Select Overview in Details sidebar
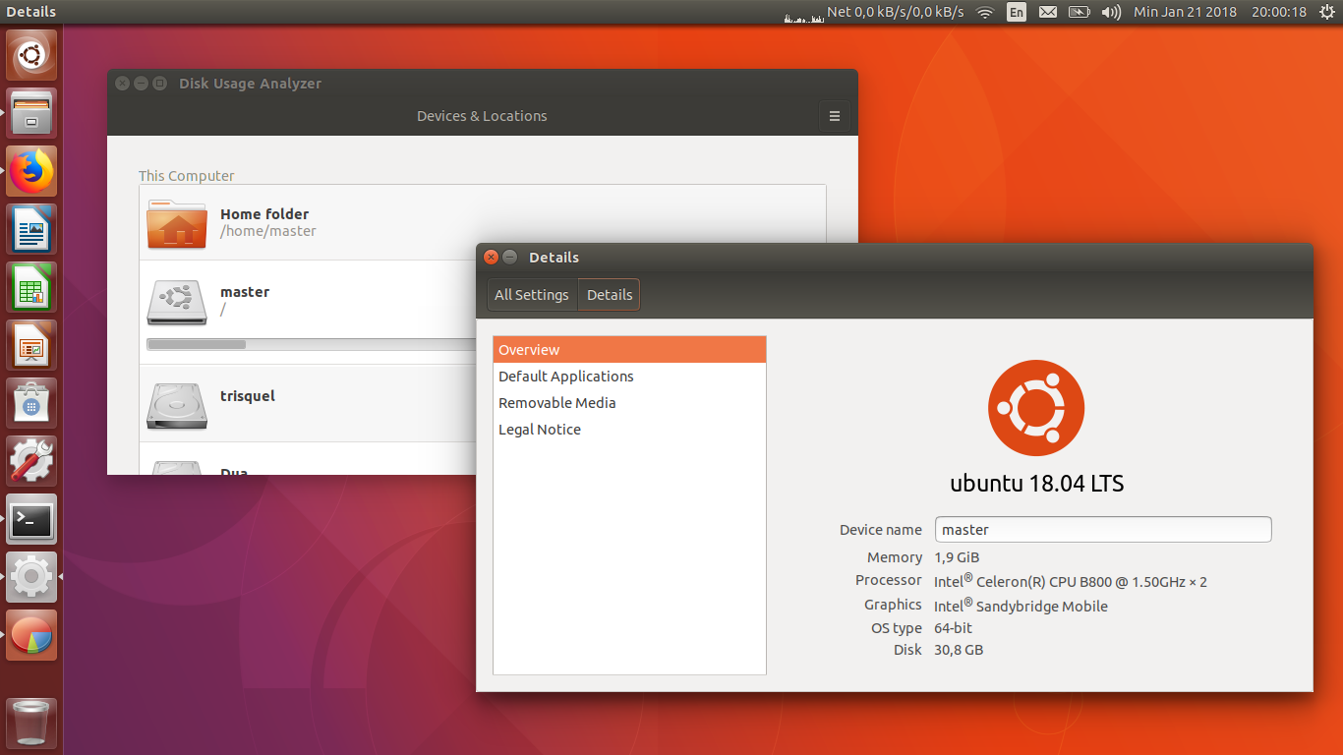The width and height of the screenshot is (1343, 755). click(x=629, y=350)
